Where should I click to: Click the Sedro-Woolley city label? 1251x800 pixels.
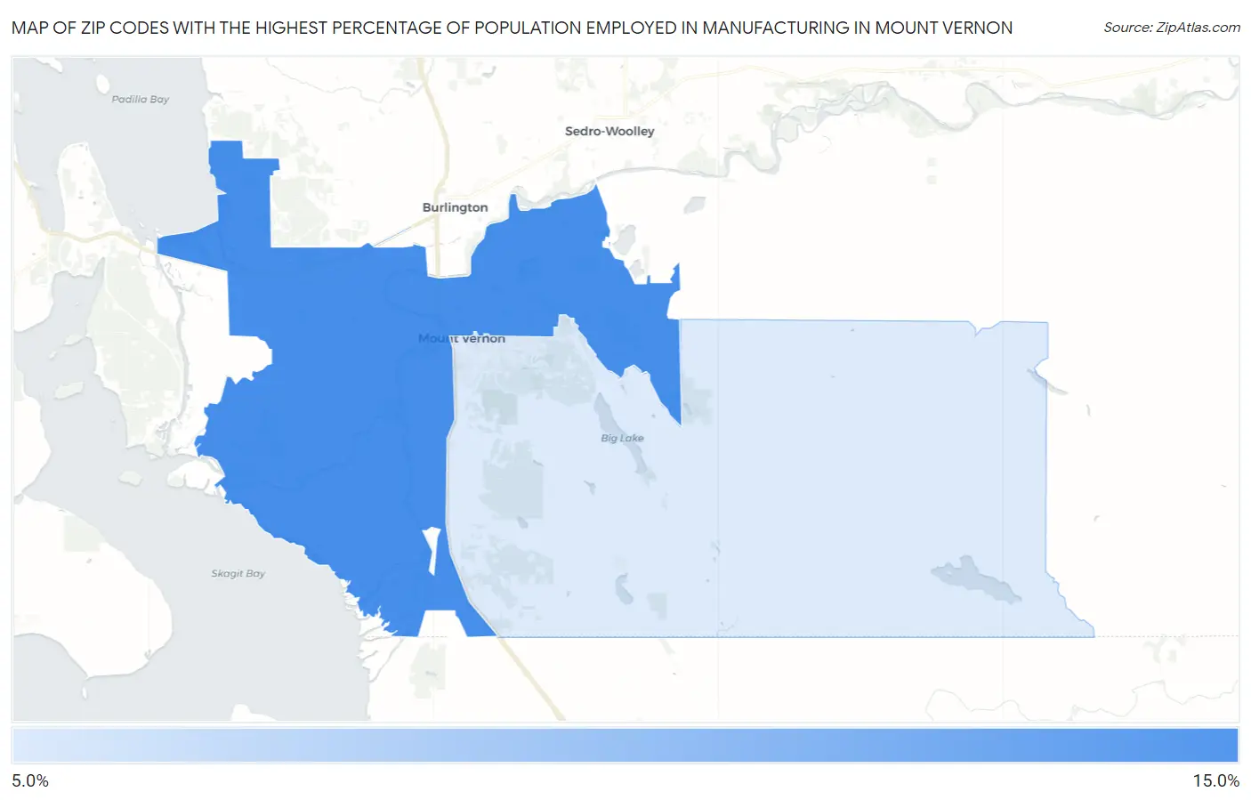tap(609, 131)
